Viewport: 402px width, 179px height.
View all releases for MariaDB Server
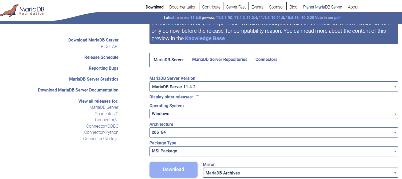tap(104, 107)
